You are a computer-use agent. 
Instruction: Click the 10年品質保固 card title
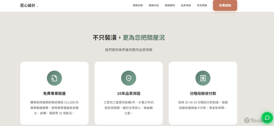(x=129, y=93)
